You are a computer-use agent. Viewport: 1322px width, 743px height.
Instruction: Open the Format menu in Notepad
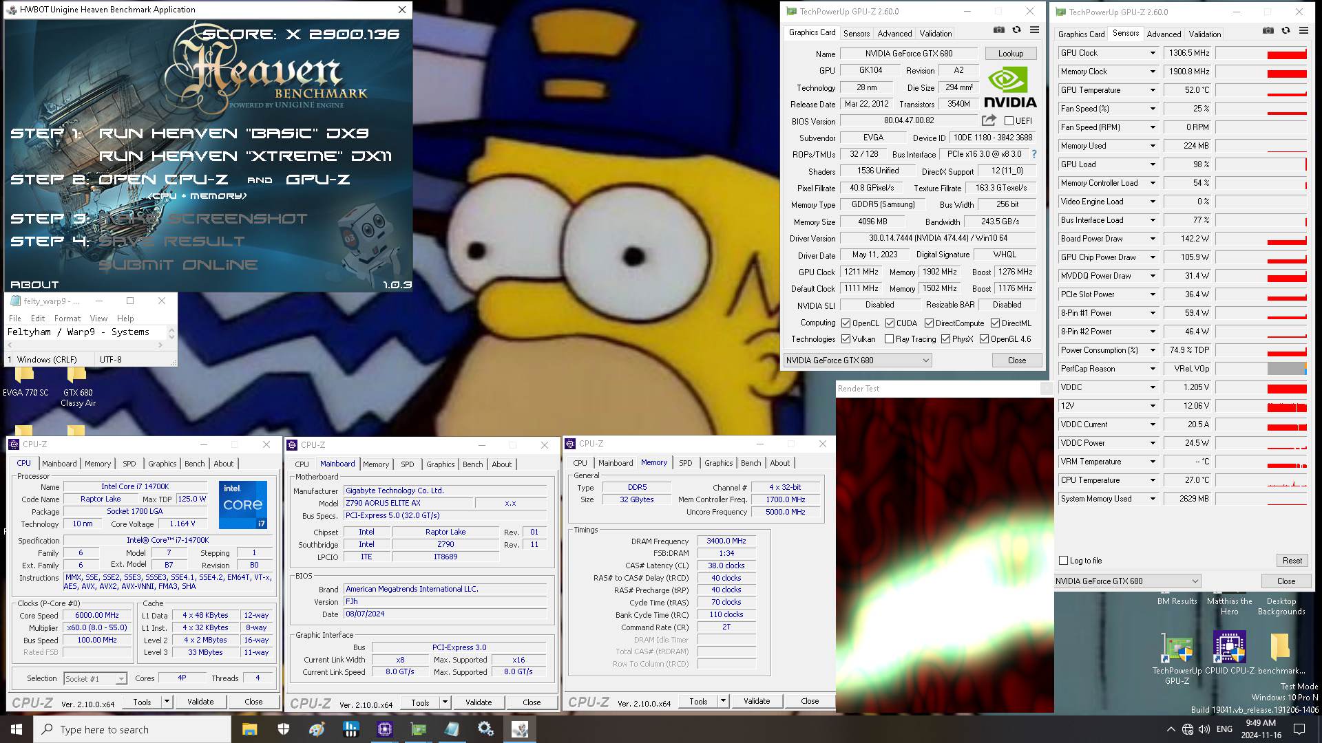pyautogui.click(x=67, y=319)
